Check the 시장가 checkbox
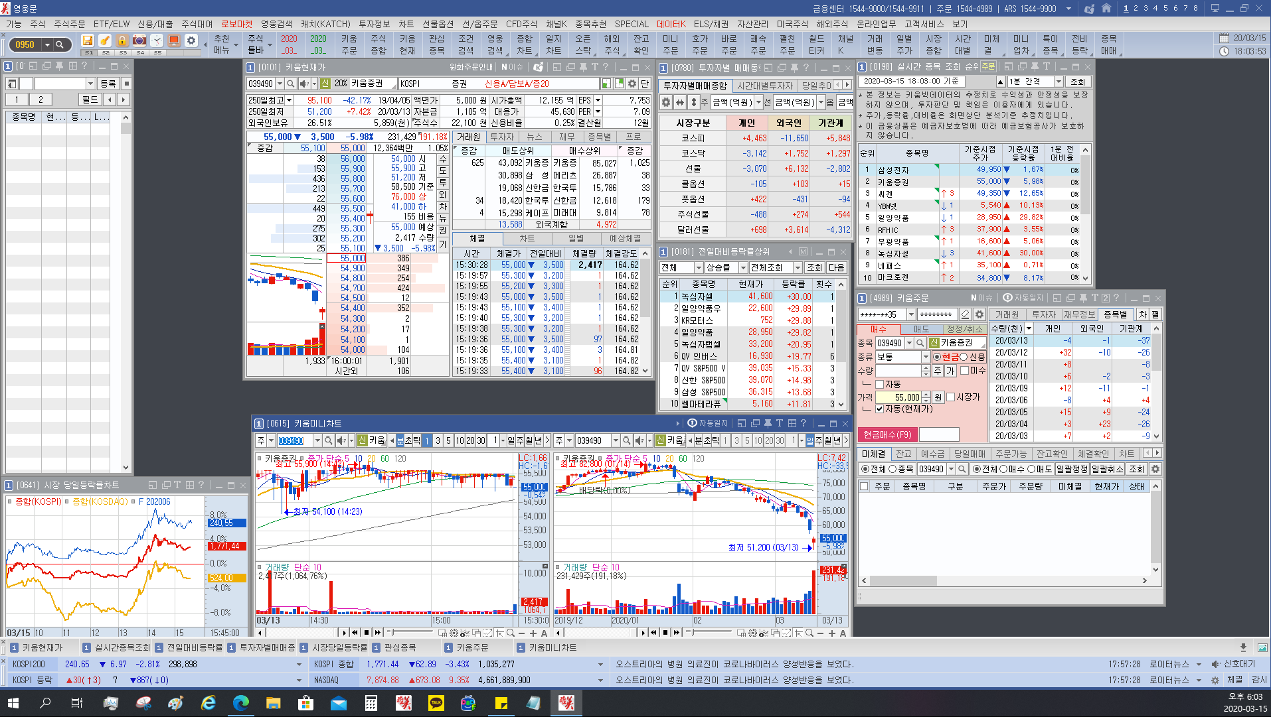 950,397
